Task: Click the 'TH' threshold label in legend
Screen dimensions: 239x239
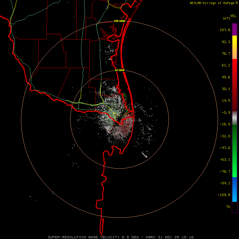Action: (228, 207)
